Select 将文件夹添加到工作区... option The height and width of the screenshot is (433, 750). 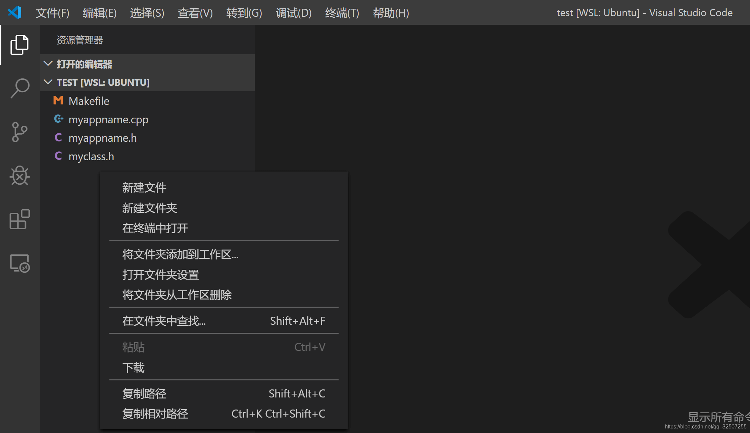click(224, 254)
